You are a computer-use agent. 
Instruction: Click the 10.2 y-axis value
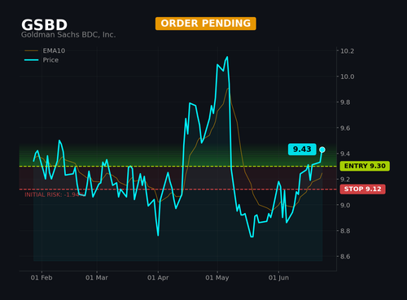(x=348, y=51)
